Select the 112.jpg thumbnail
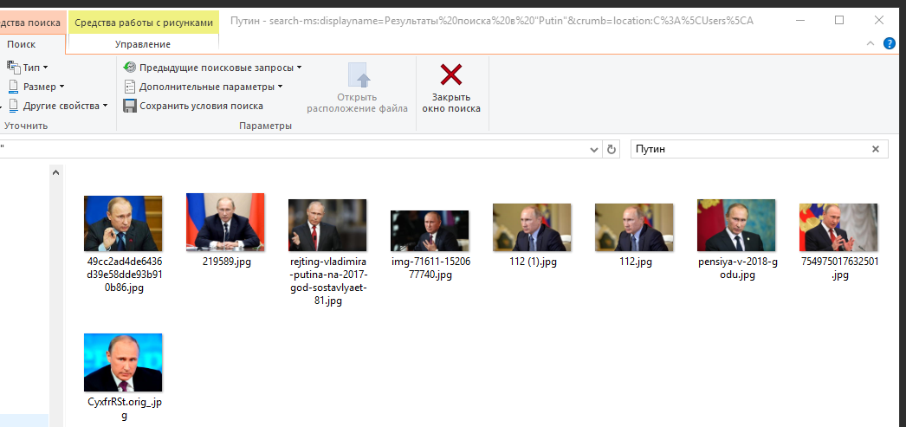The width and height of the screenshot is (906, 427). pyautogui.click(x=634, y=227)
